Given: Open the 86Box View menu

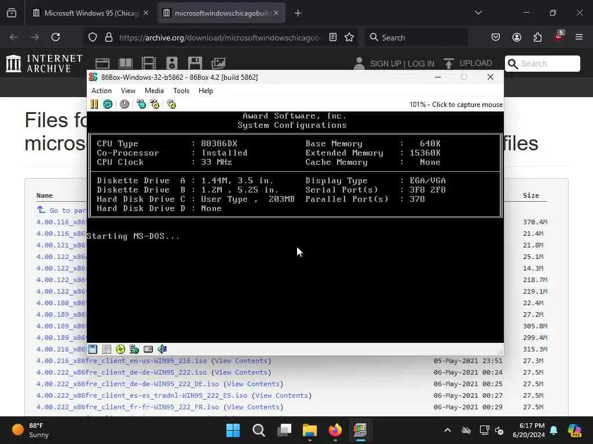Looking at the screenshot, I should [128, 91].
